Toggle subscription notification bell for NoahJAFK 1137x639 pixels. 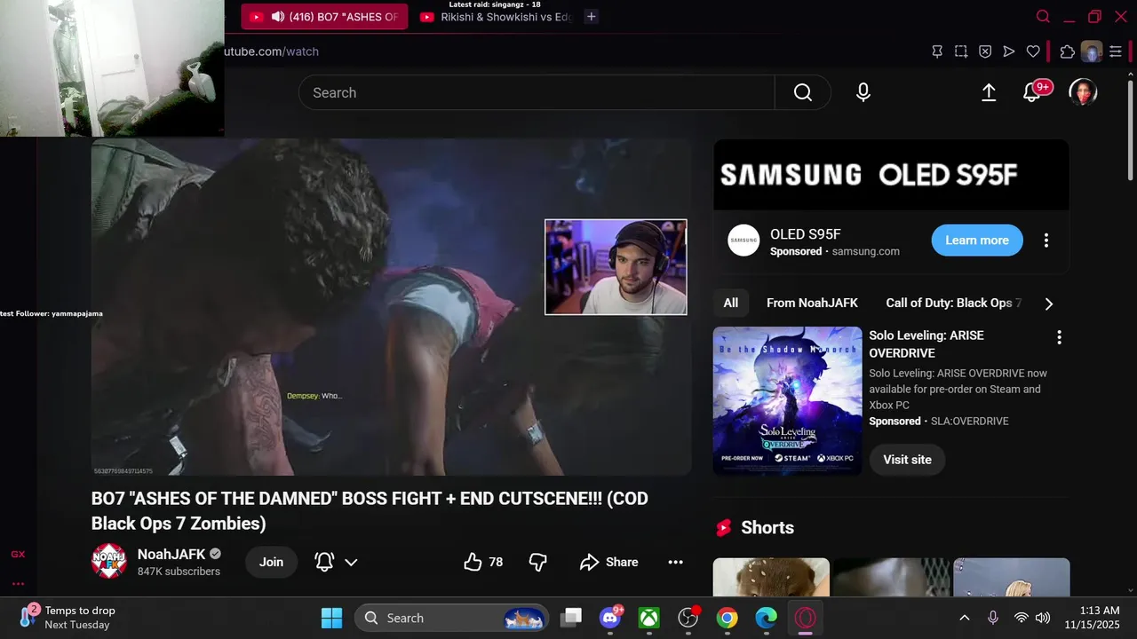click(324, 562)
